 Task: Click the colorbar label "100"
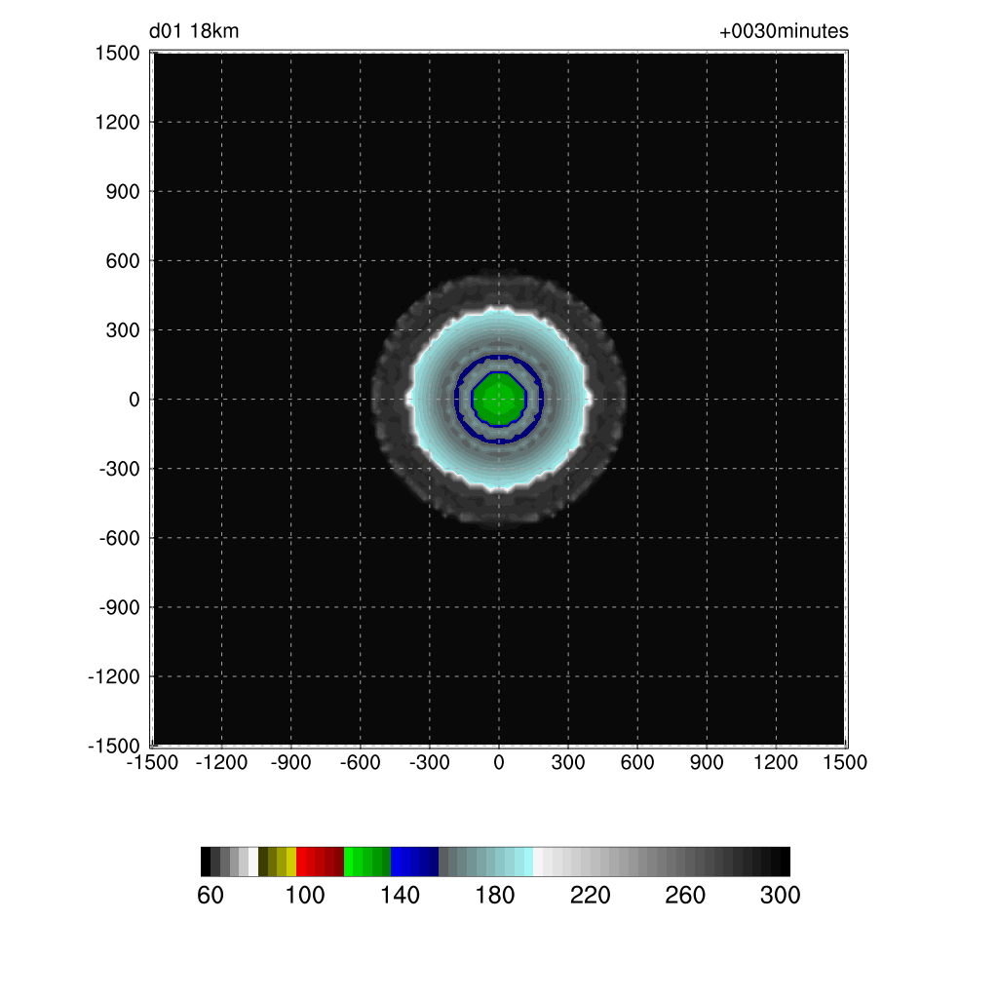(305, 896)
